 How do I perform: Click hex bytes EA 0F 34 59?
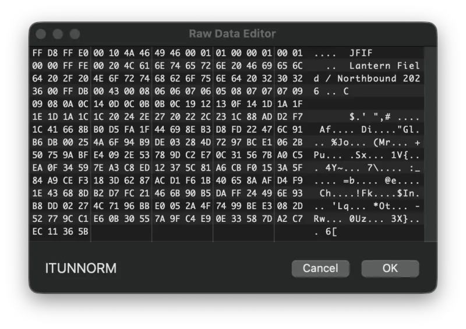[61, 168]
